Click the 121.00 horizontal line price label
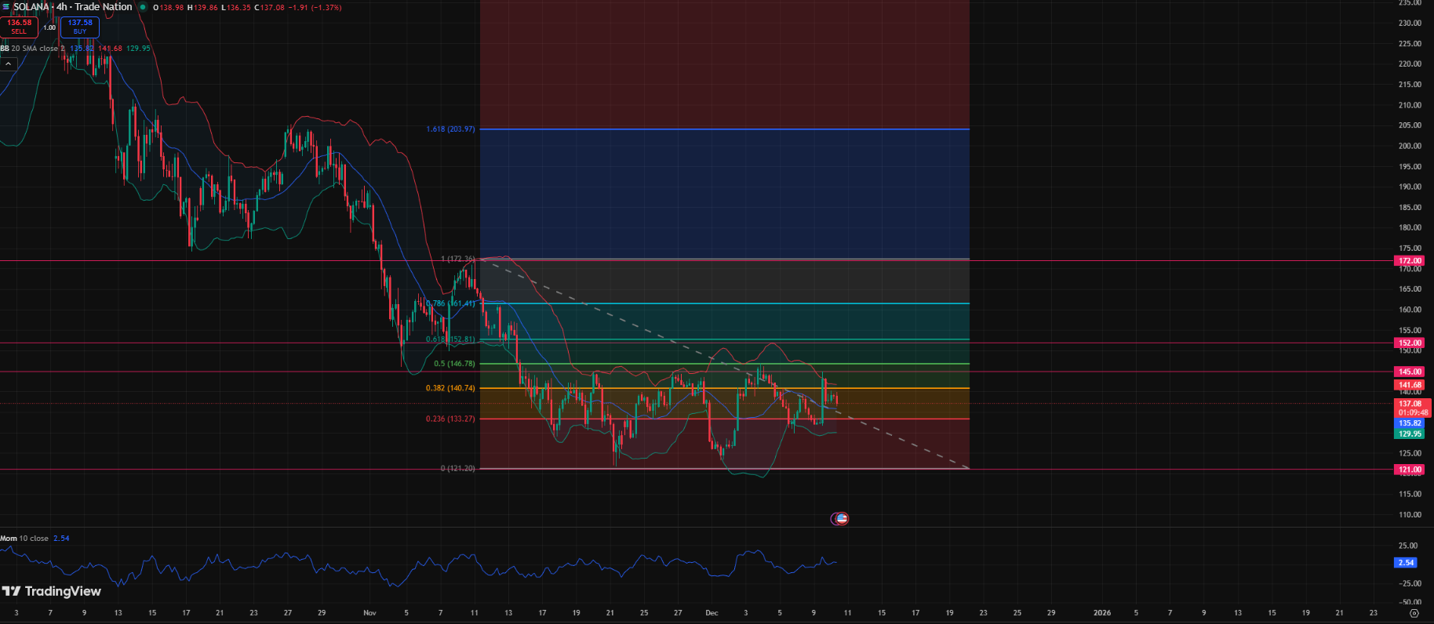Image resolution: width=1434 pixels, height=624 pixels. pyautogui.click(x=1410, y=470)
